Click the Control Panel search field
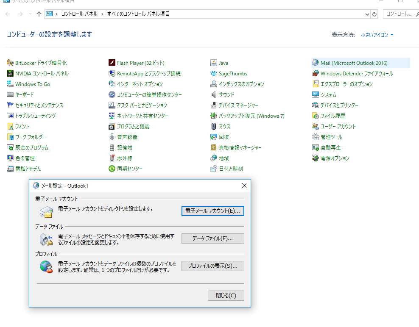 (x=401, y=14)
